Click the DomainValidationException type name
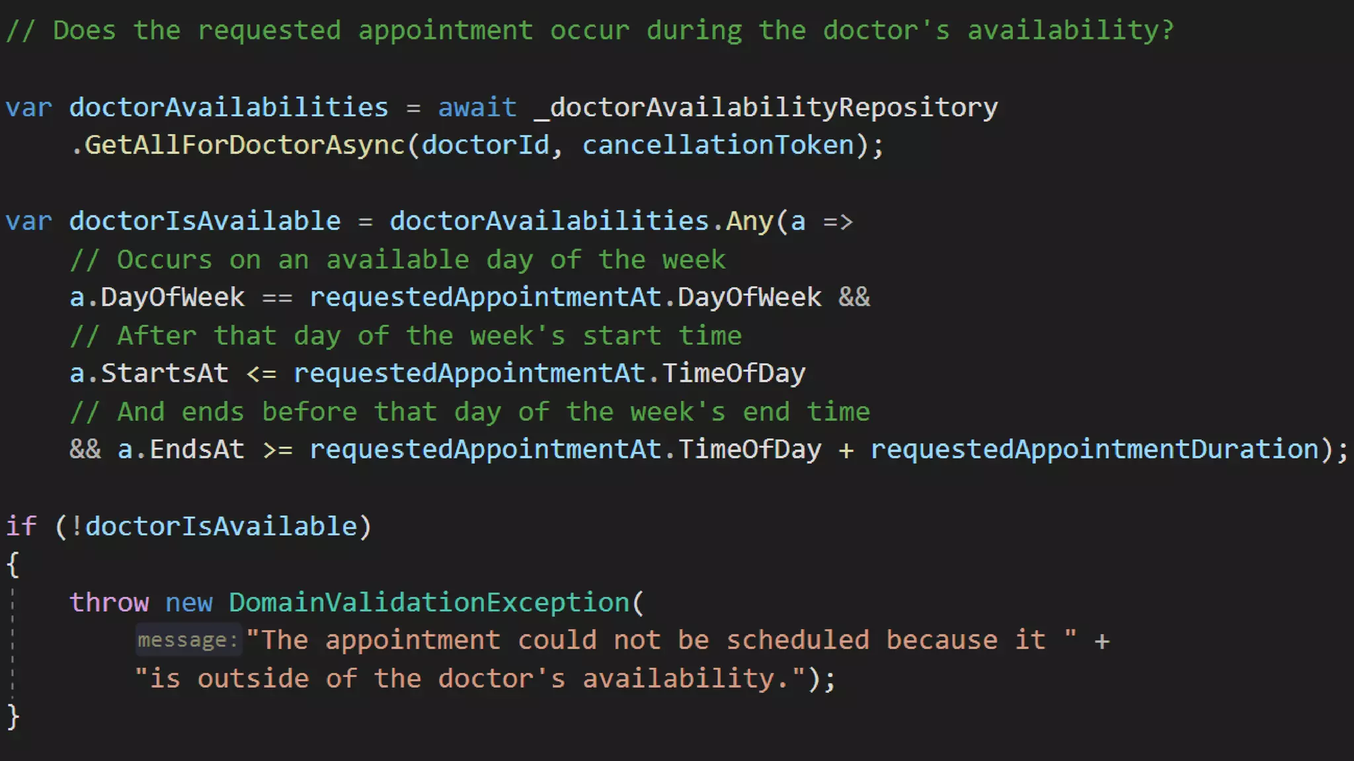Viewport: 1354px width, 761px height. pyautogui.click(x=429, y=603)
